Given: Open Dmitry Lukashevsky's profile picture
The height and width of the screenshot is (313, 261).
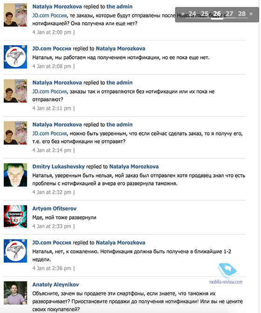Looking at the screenshot, I should tap(15, 175).
